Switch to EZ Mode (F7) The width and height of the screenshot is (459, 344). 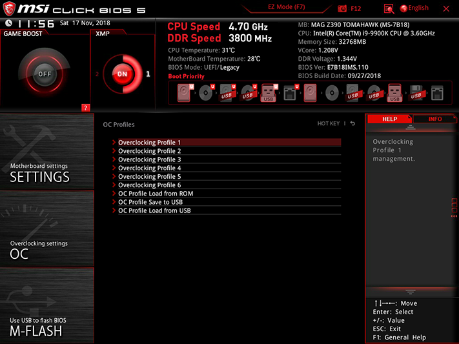287,7
